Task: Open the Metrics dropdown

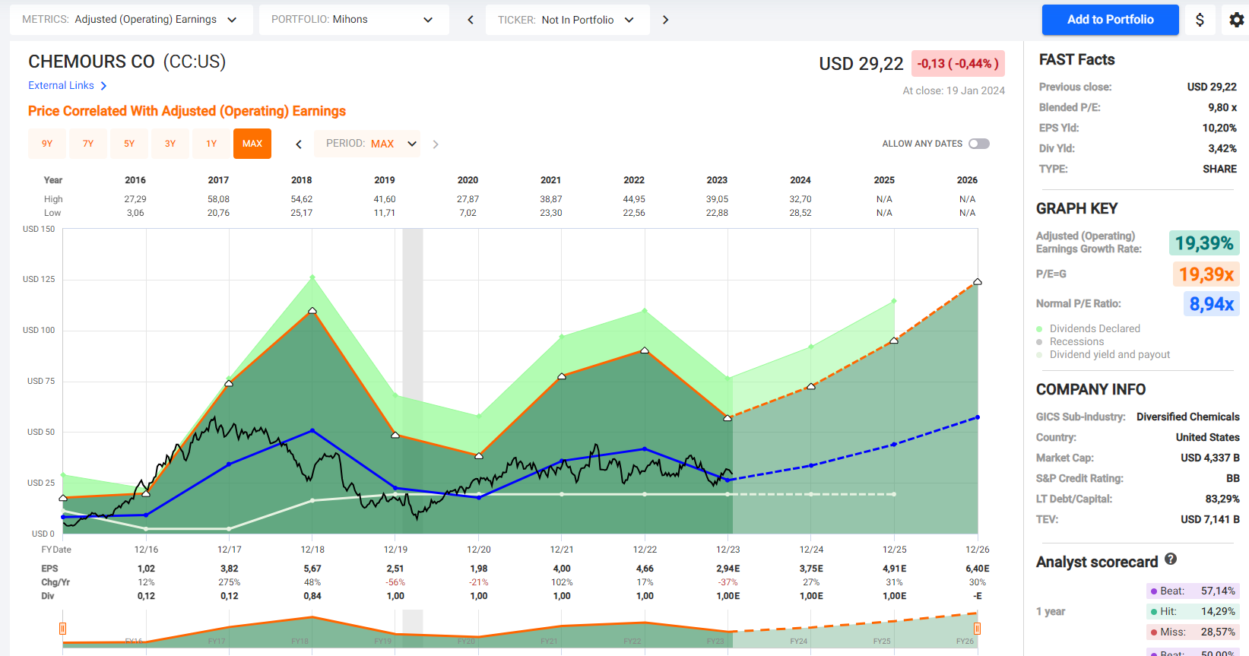Action: (x=132, y=20)
